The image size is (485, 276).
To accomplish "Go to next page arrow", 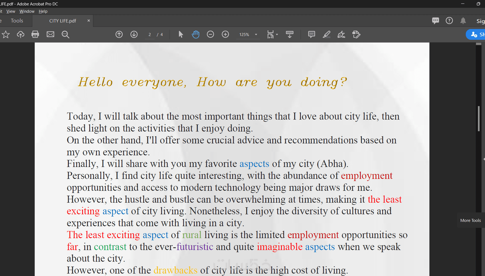I will (134, 34).
